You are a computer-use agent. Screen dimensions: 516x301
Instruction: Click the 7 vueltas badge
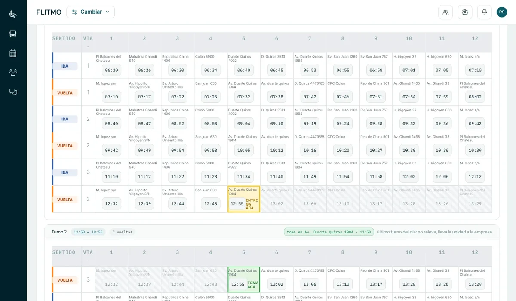[x=122, y=232]
